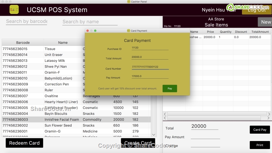Focus the Total Amount field in dialog
The width and height of the screenshot is (272, 153).
tap(150, 57)
